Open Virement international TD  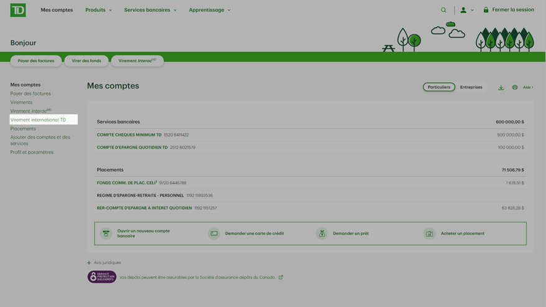point(44,120)
